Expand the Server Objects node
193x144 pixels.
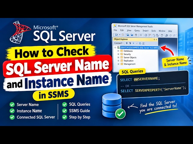(x=118, y=57)
